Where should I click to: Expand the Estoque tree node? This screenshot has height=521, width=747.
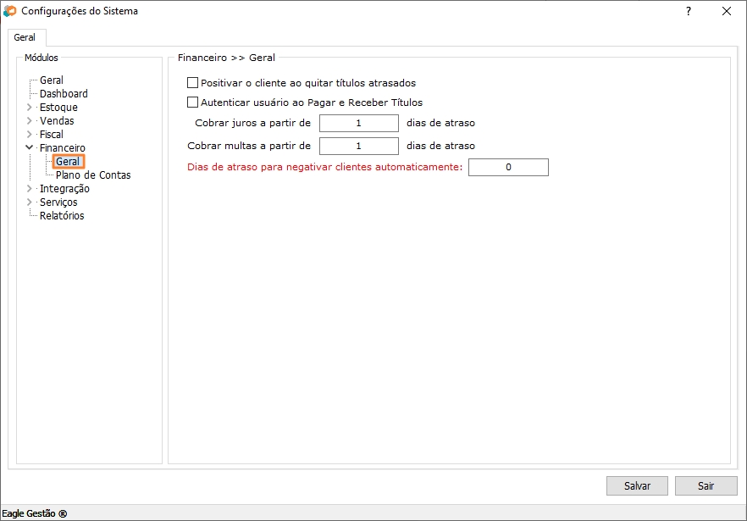click(30, 108)
